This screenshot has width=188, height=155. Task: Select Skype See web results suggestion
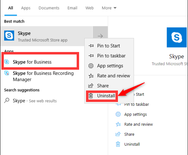tap(35, 101)
